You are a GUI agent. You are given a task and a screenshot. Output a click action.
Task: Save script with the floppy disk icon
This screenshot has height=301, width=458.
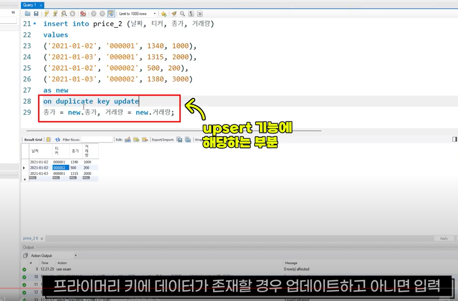point(36,13)
